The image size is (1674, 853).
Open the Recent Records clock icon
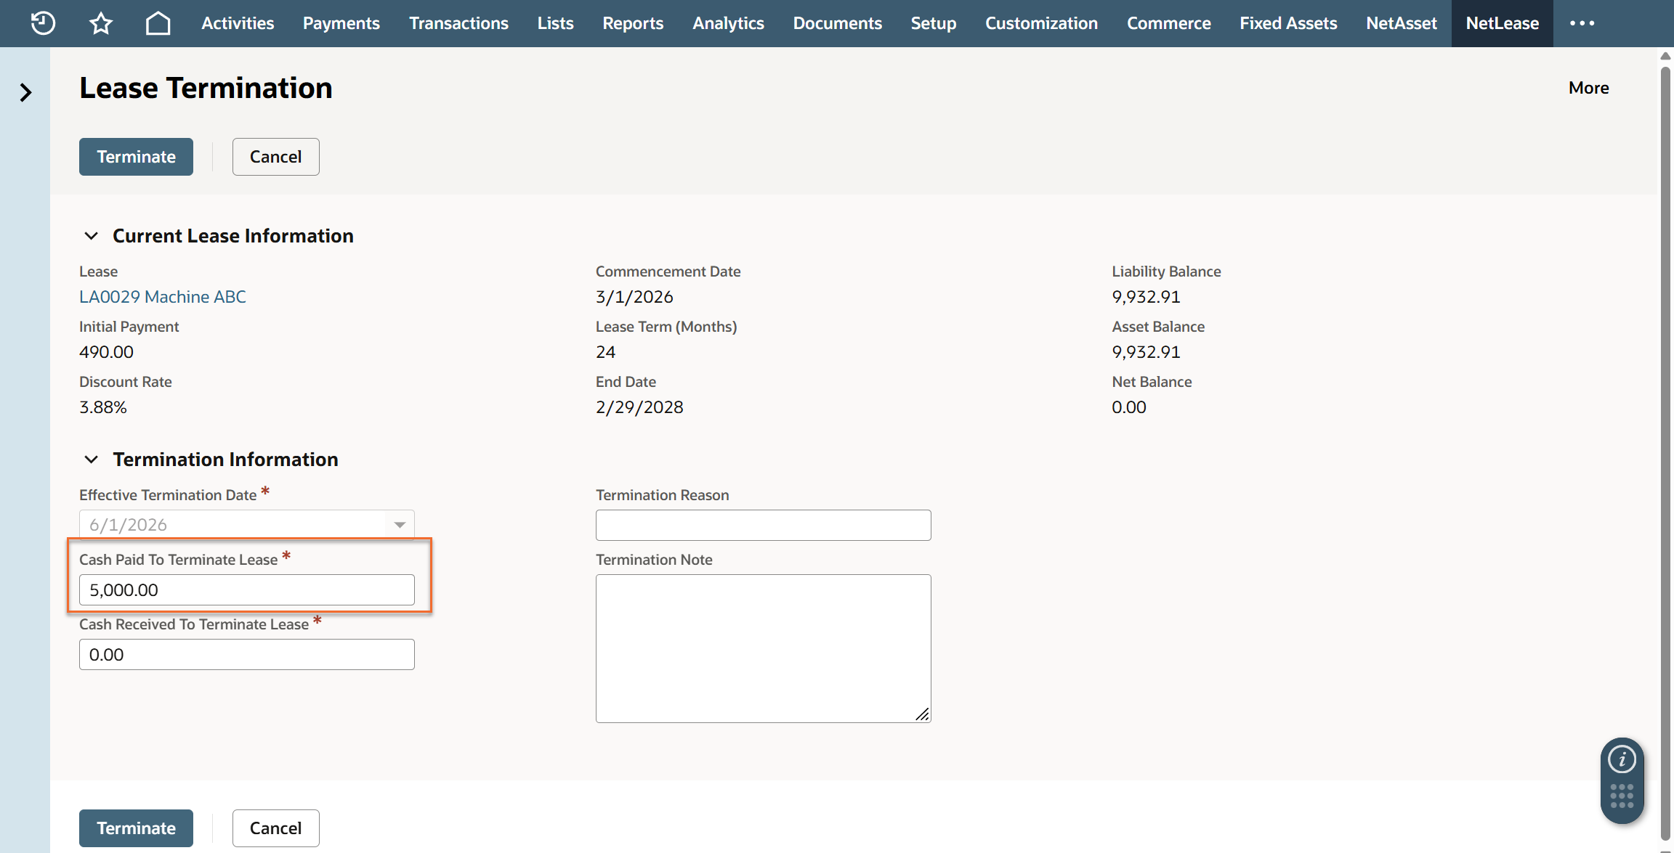[43, 23]
